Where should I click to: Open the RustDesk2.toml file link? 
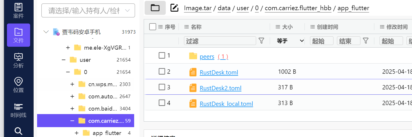pyautogui.click(x=220, y=88)
